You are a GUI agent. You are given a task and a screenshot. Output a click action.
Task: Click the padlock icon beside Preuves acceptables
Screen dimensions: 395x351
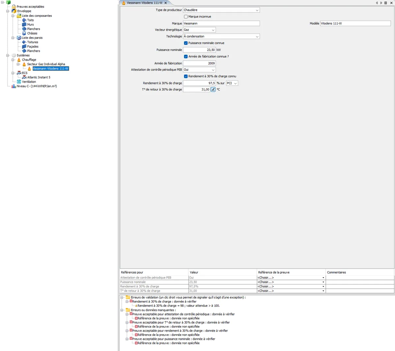point(14,7)
